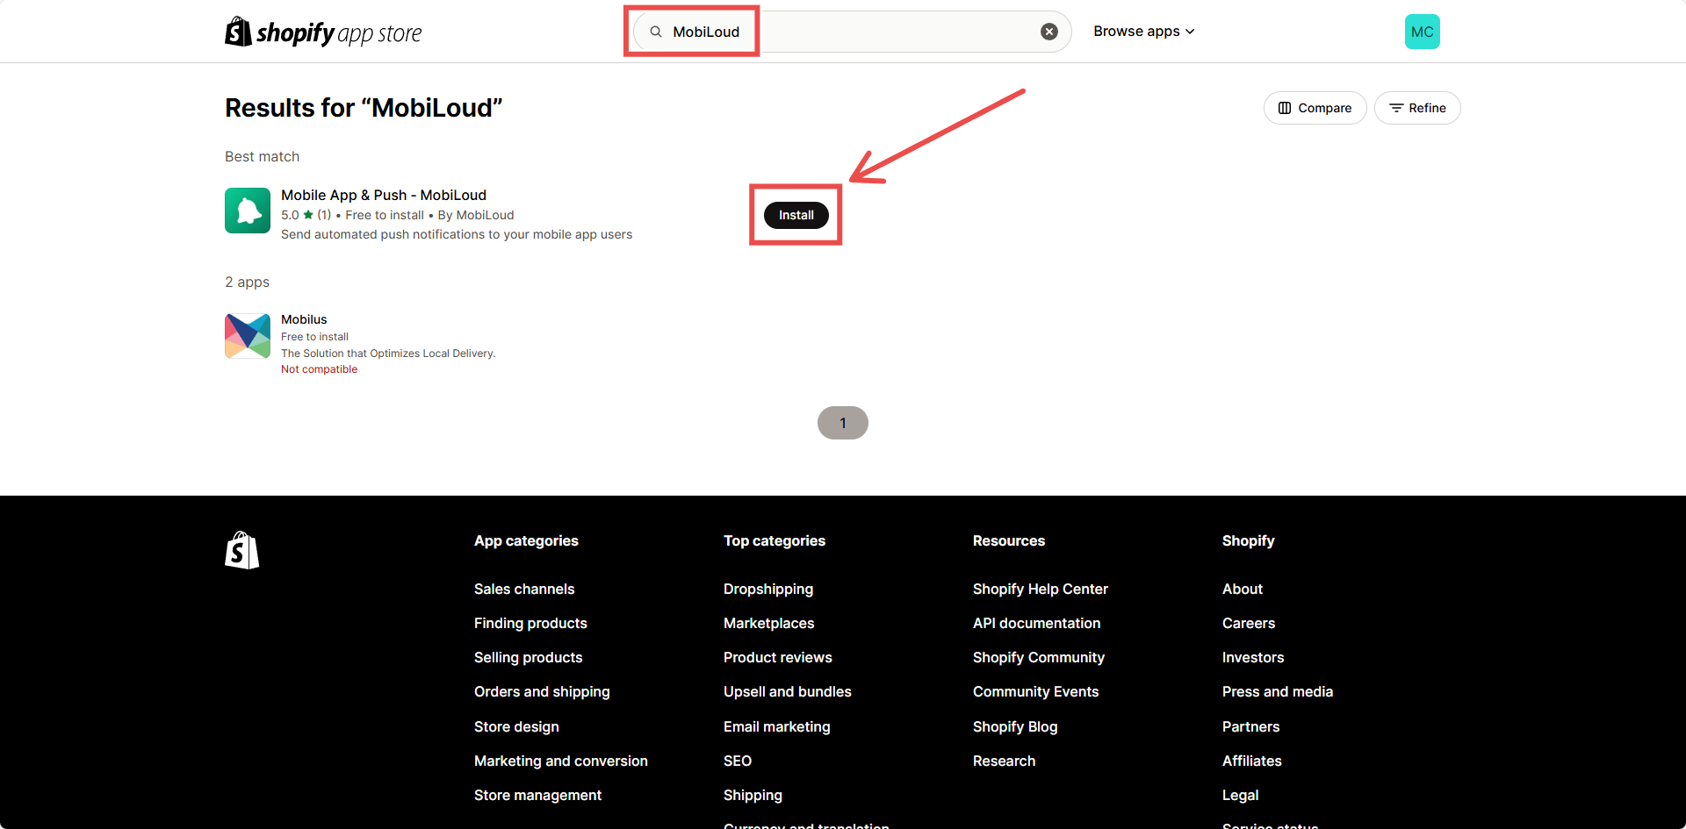Open Shopify Community link

[1039, 657]
